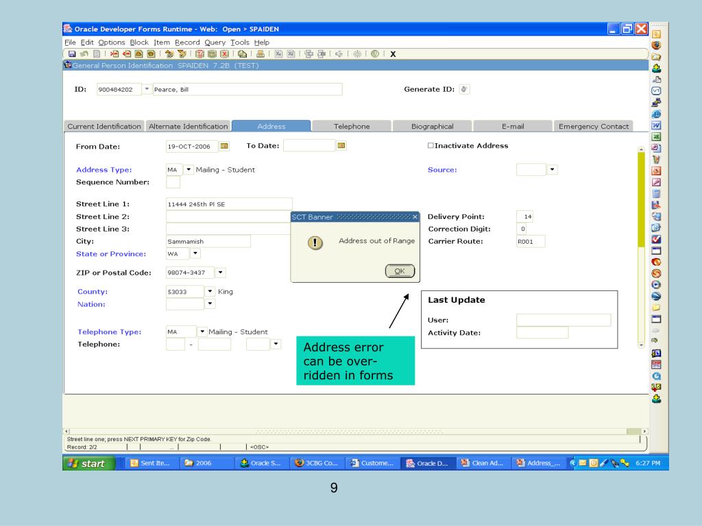Open the File menu
This screenshot has width=702, height=526.
pyautogui.click(x=71, y=42)
